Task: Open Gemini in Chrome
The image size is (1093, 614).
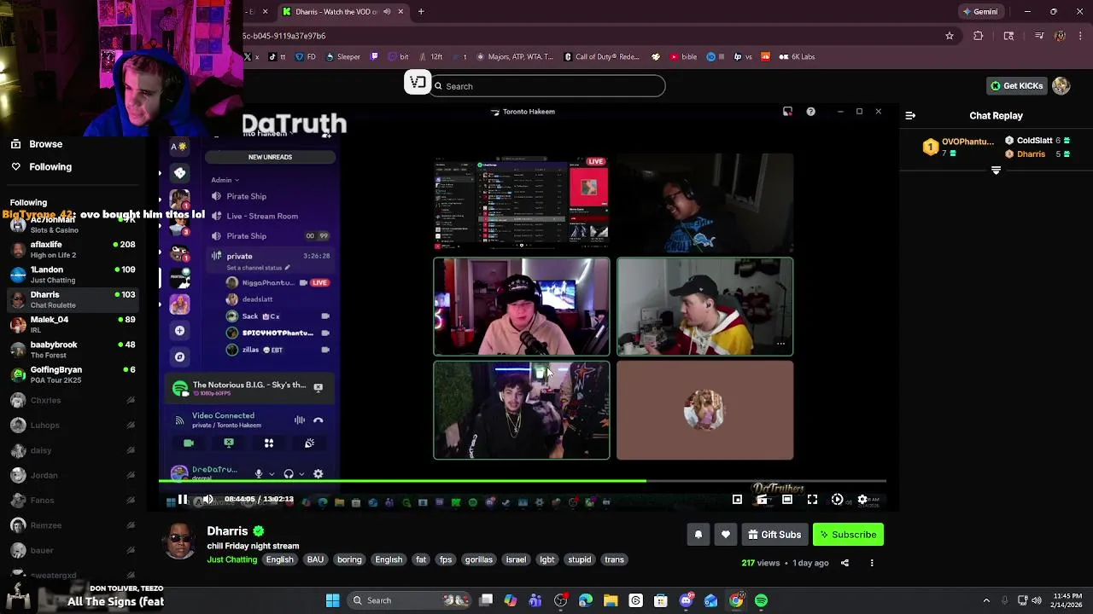Action: (x=979, y=12)
